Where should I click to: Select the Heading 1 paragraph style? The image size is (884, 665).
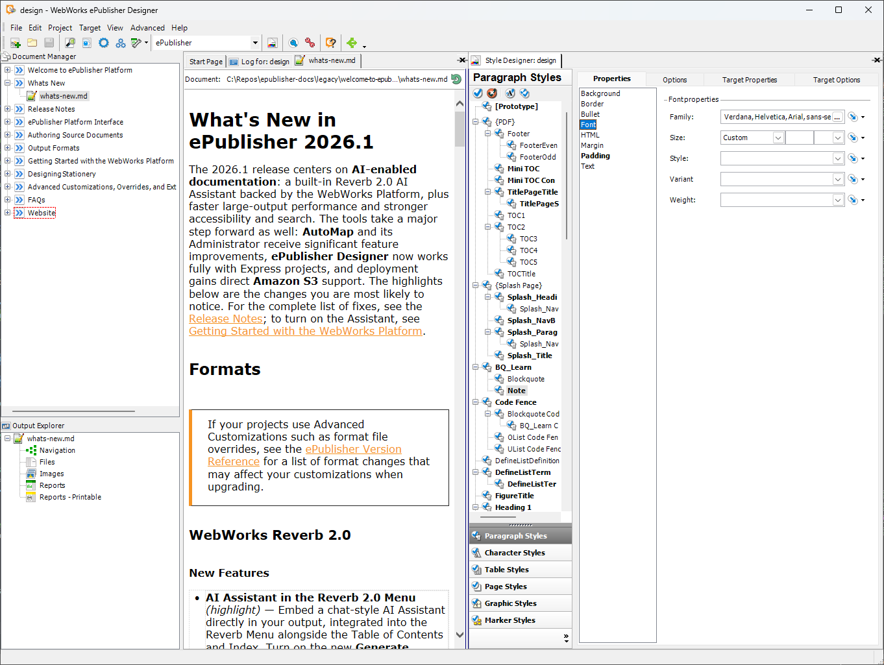513,507
